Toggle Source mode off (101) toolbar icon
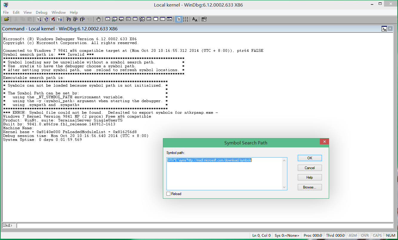The height and width of the screenshot is (240, 398). coord(186,19)
